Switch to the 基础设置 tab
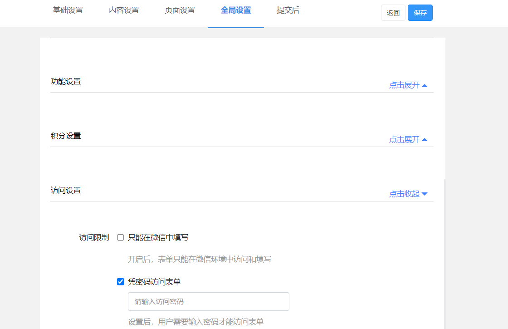Viewport: 508px width, 329px height. (68, 10)
